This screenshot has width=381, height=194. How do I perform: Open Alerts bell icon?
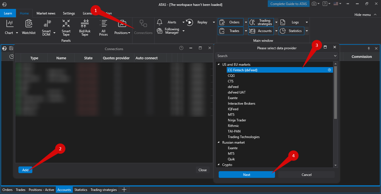(160, 22)
